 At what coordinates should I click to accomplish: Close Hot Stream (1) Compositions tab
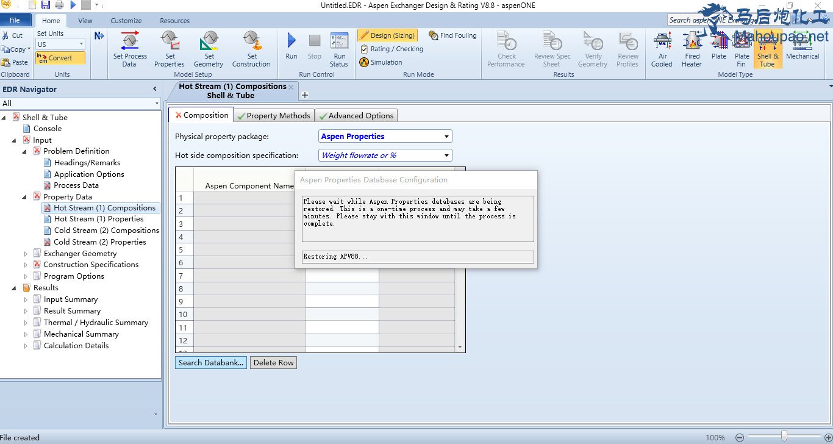point(291,87)
